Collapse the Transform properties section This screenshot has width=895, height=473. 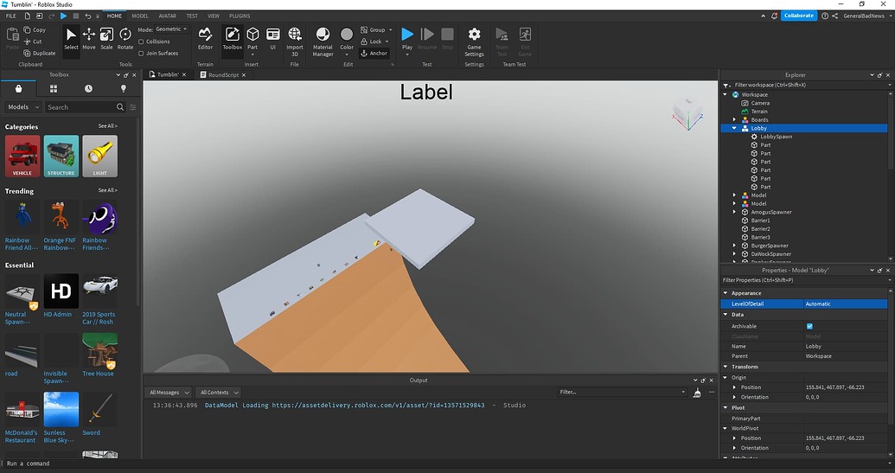click(726, 367)
